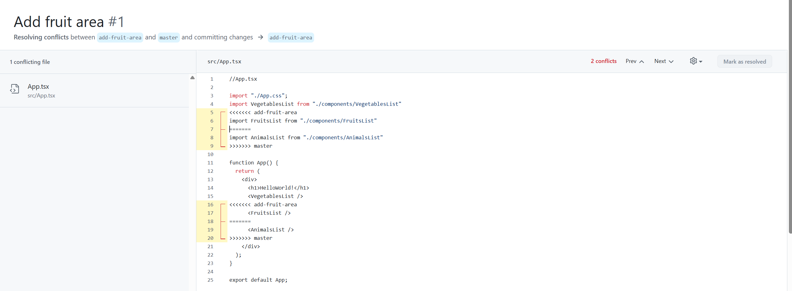Place cursor on line 20 '>>>>>>> master' marker
This screenshot has height=291, width=792.
point(251,238)
